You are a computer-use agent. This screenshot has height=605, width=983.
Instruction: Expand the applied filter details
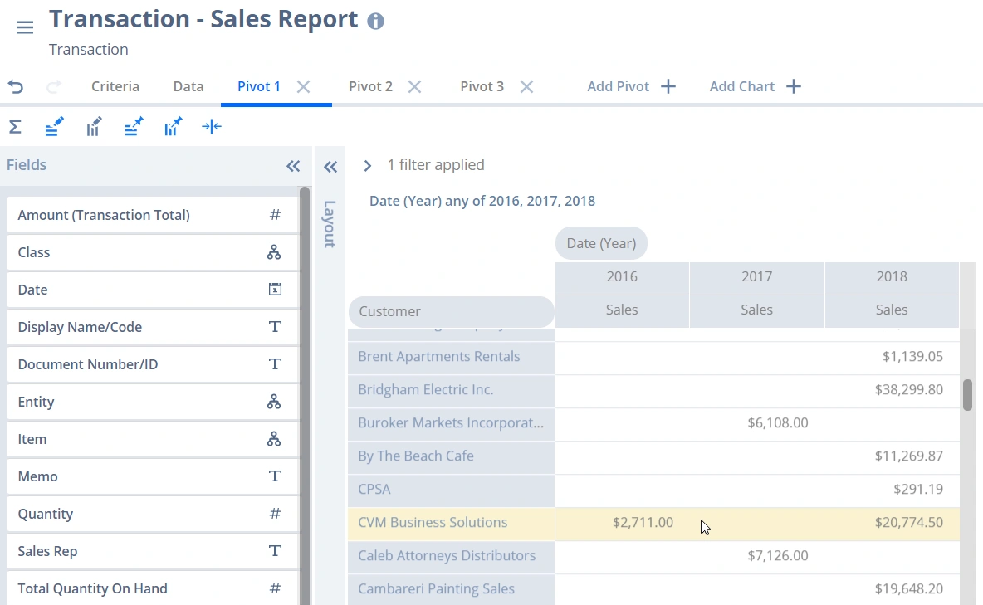point(367,166)
